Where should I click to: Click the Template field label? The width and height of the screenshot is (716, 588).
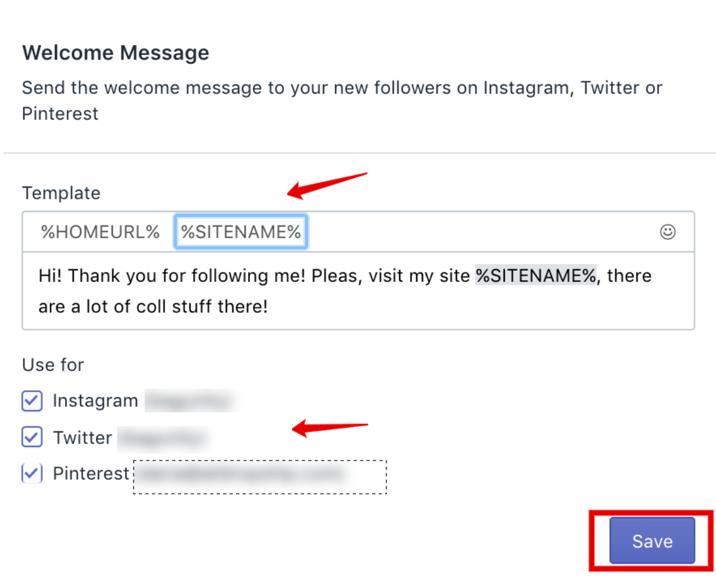(x=61, y=193)
